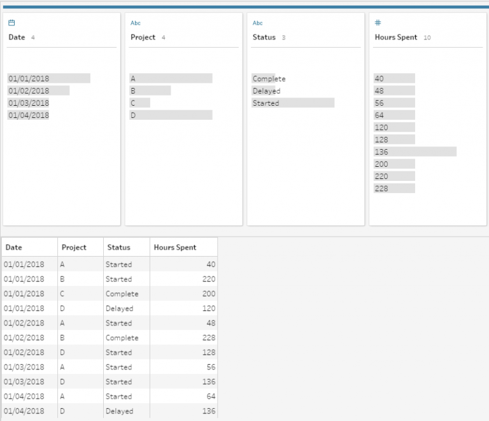Click the Status column header in data grid
489x421 pixels.
(127, 247)
